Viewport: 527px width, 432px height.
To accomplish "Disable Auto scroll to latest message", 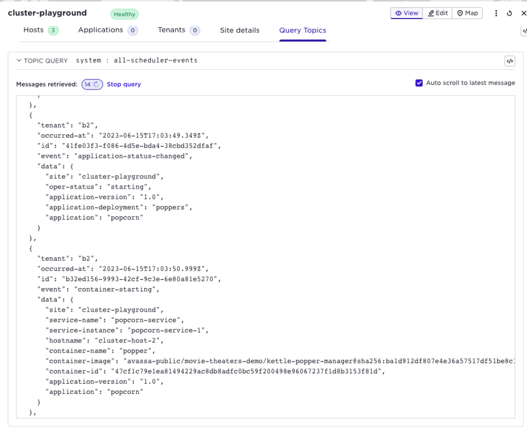I will pos(419,83).
